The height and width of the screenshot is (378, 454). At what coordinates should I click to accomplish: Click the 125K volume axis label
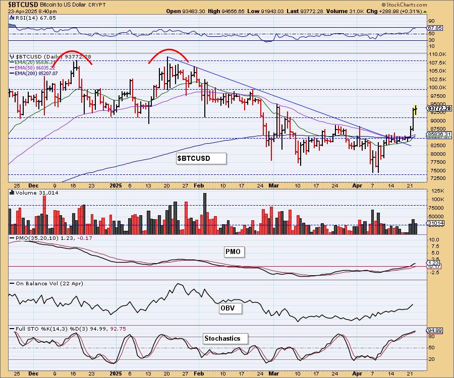coord(437,191)
